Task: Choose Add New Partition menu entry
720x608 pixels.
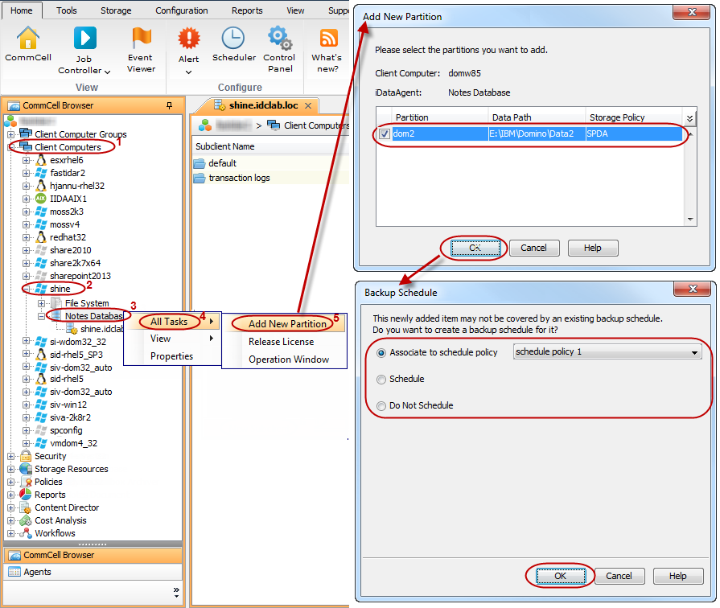Action: (x=287, y=324)
